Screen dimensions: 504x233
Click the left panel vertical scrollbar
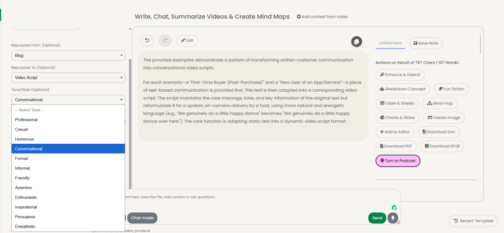[x=130, y=124]
